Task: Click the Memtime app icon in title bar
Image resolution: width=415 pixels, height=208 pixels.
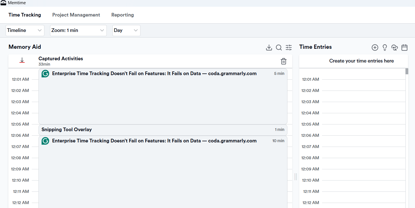Action: (x=3, y=3)
